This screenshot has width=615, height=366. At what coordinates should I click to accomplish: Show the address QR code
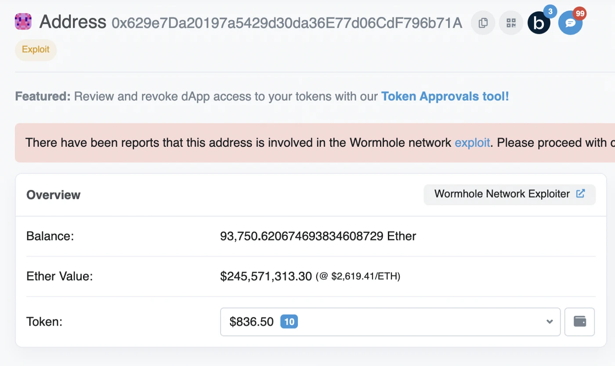(511, 23)
